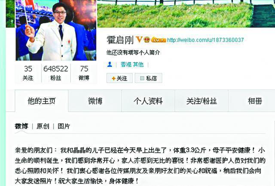Screen dimensions: 275x186
Task: Click the blue person gender icon
Action: tap(110, 65)
